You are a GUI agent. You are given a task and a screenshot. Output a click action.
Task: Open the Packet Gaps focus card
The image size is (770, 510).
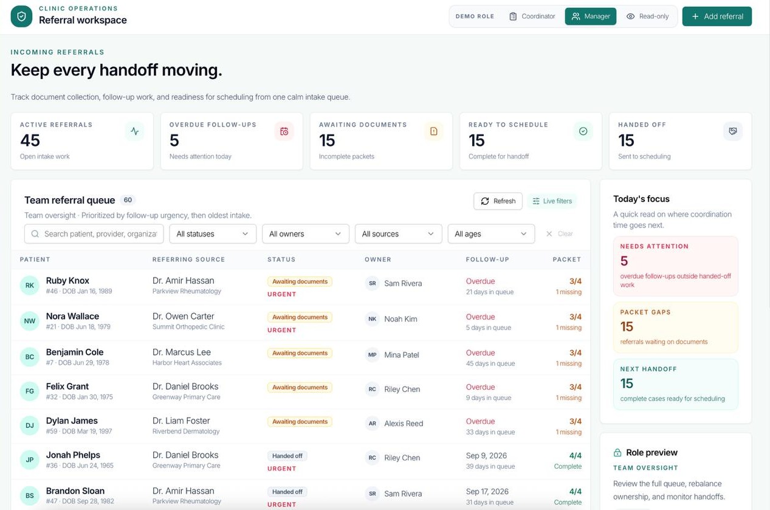(x=676, y=328)
